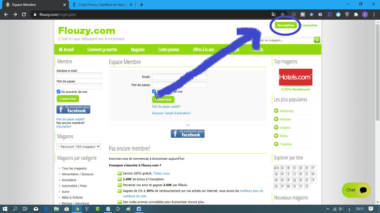The image size is (380, 213).
Task: Click the central Se connecter avec Facebook button
Action: click(x=187, y=134)
